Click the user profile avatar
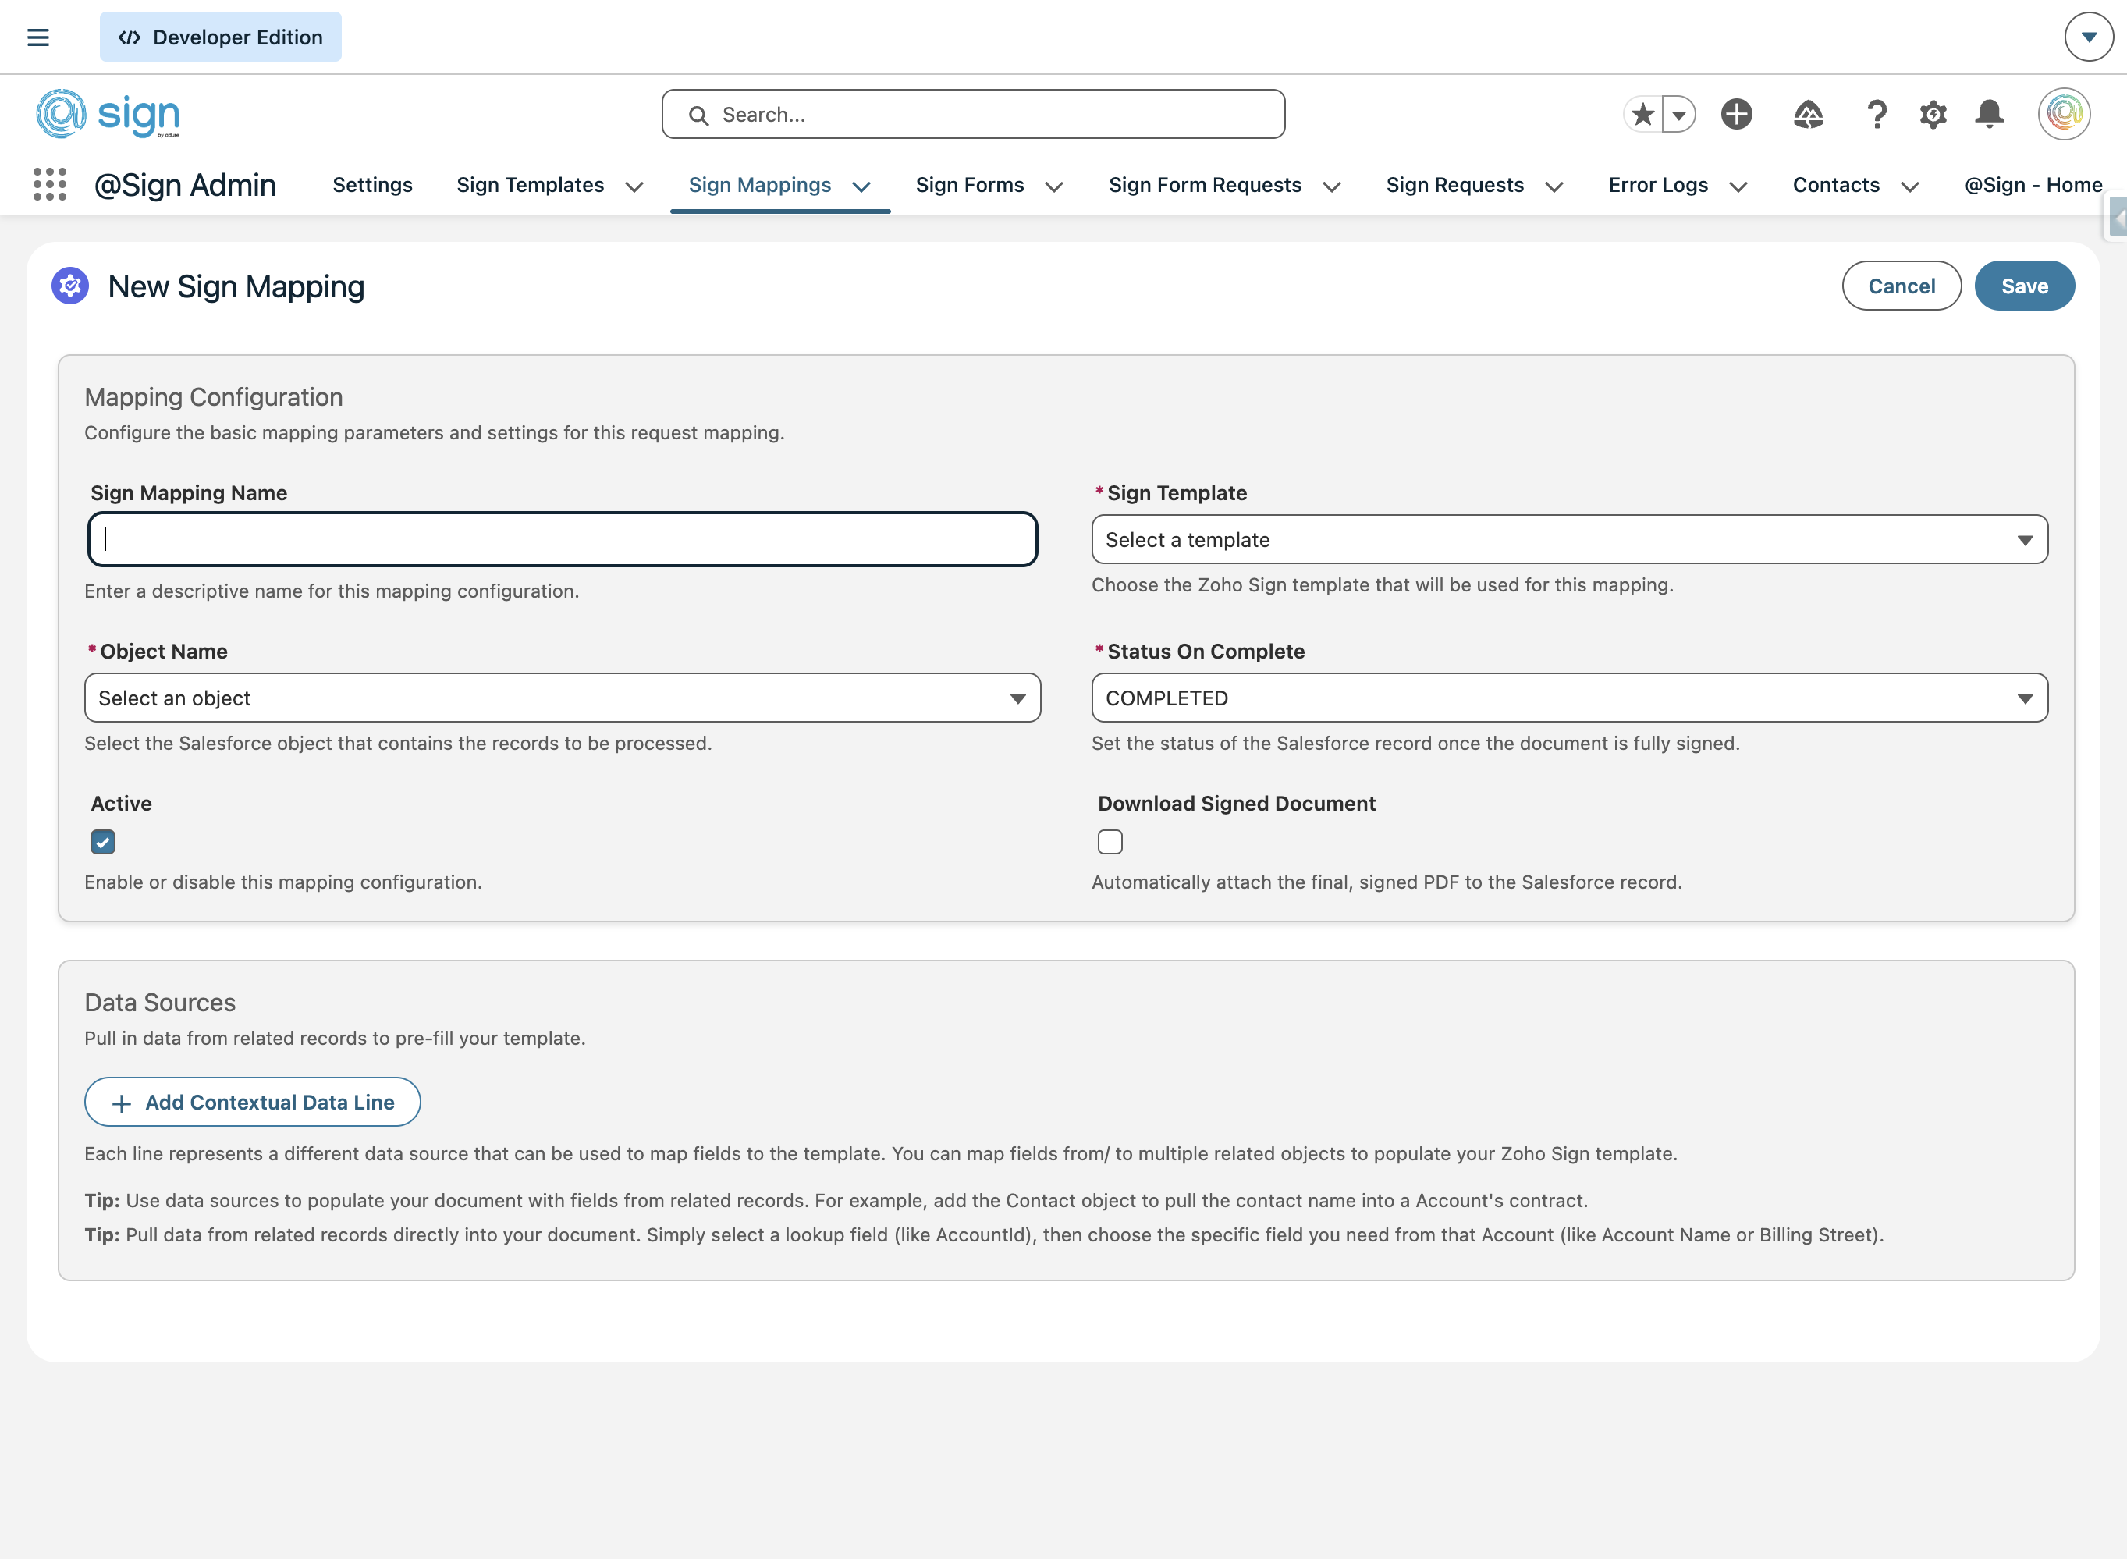The width and height of the screenshot is (2127, 1559). pos(2064,114)
